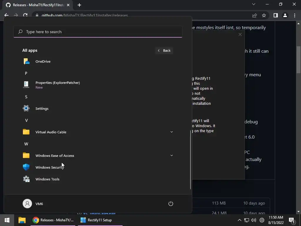Click the share page icon in Chrome
301x226 pixels.
[255, 15]
